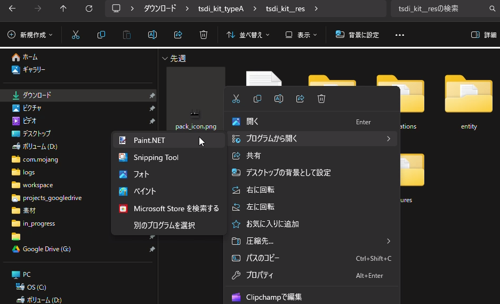Click the rename icon in context menu

tap(279, 99)
